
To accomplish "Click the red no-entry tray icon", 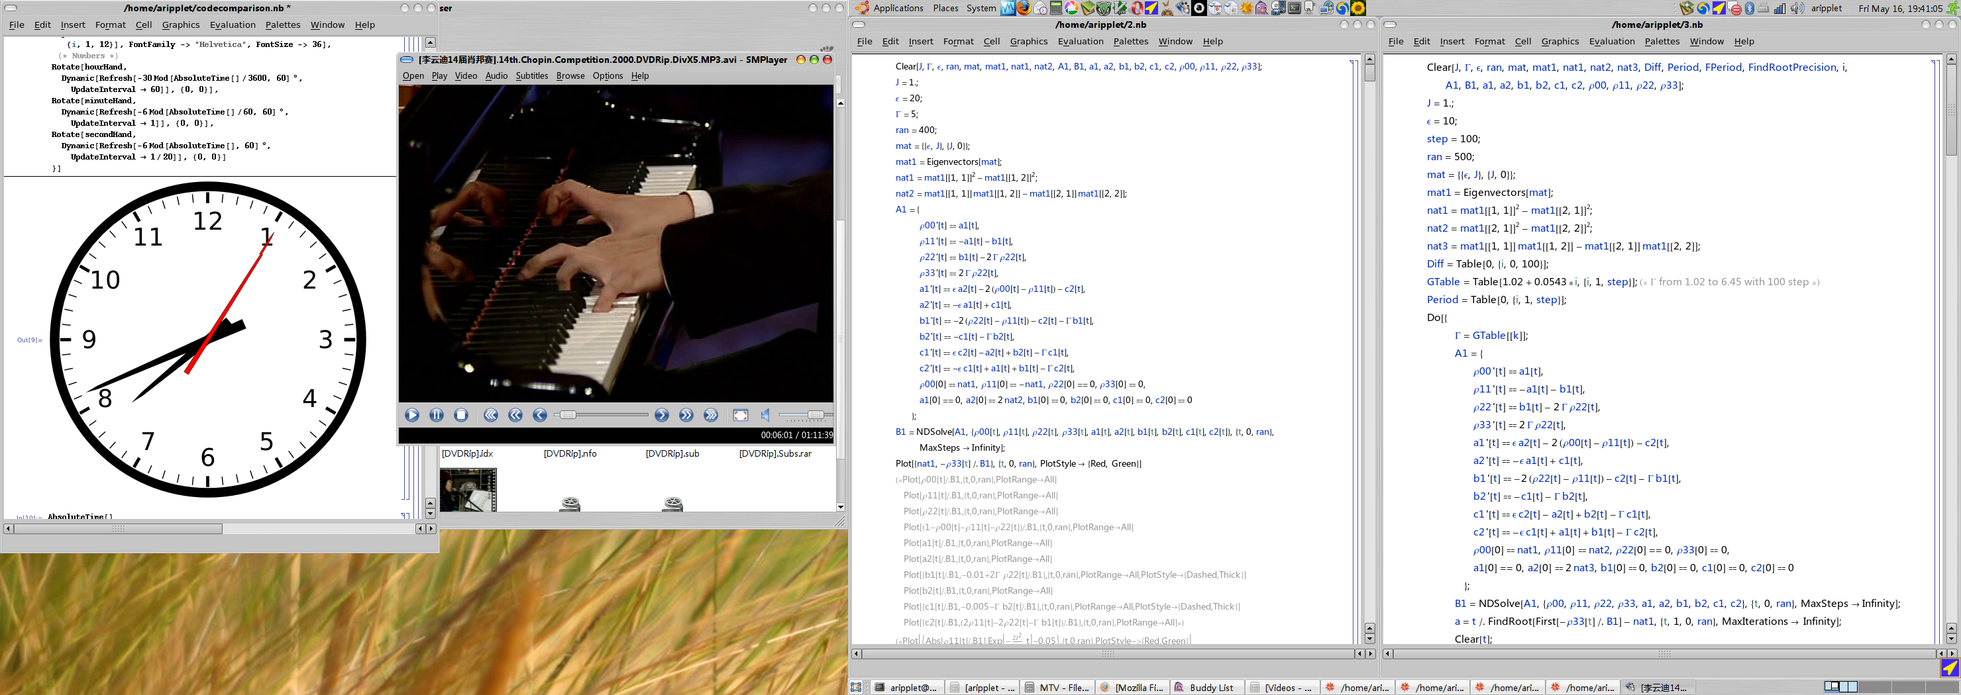I will click(x=1736, y=9).
